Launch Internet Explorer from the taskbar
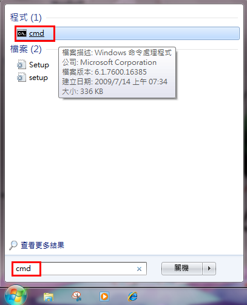247x305 pixels. pos(133,297)
